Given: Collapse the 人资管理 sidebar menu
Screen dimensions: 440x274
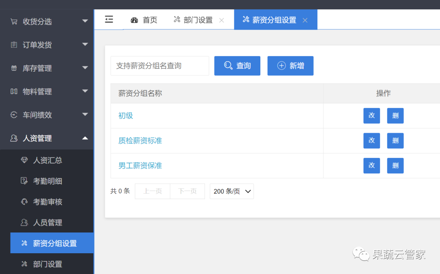Looking at the screenshot, I should point(47,138).
